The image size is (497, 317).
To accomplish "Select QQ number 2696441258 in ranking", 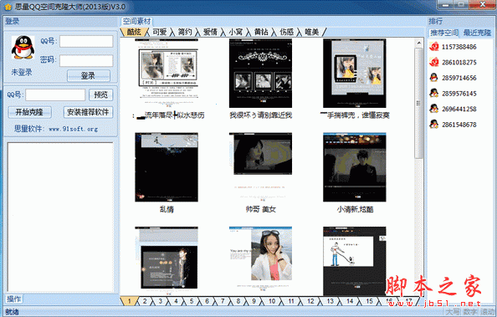I will (459, 109).
